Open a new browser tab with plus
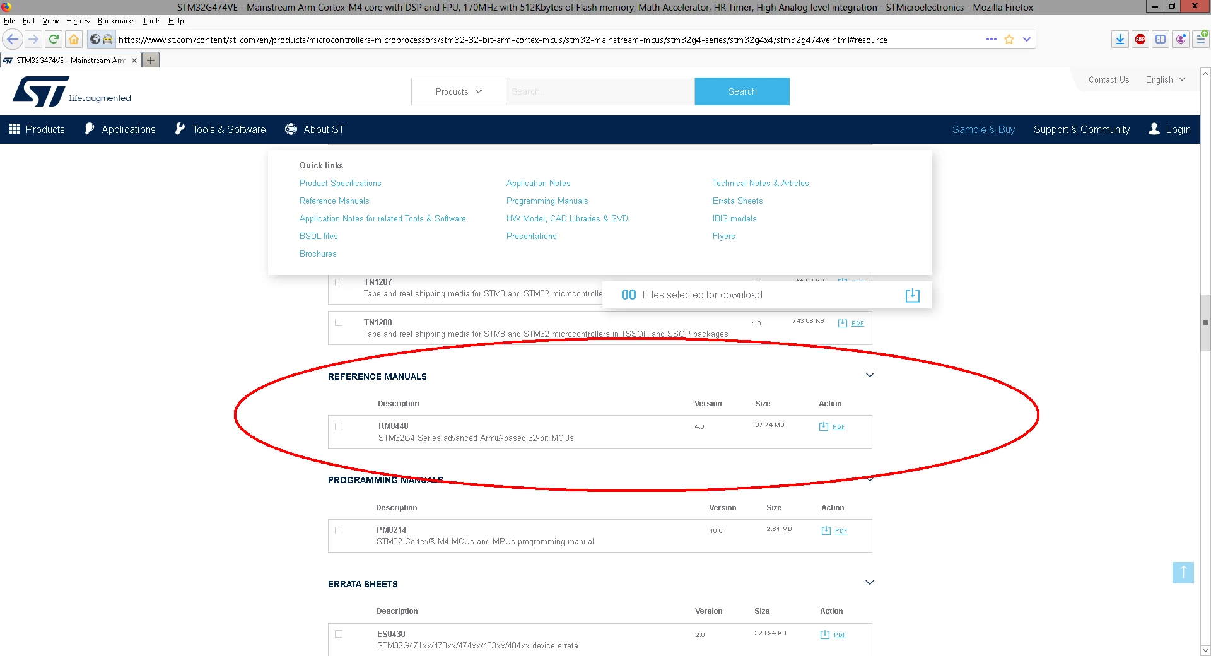 click(151, 61)
